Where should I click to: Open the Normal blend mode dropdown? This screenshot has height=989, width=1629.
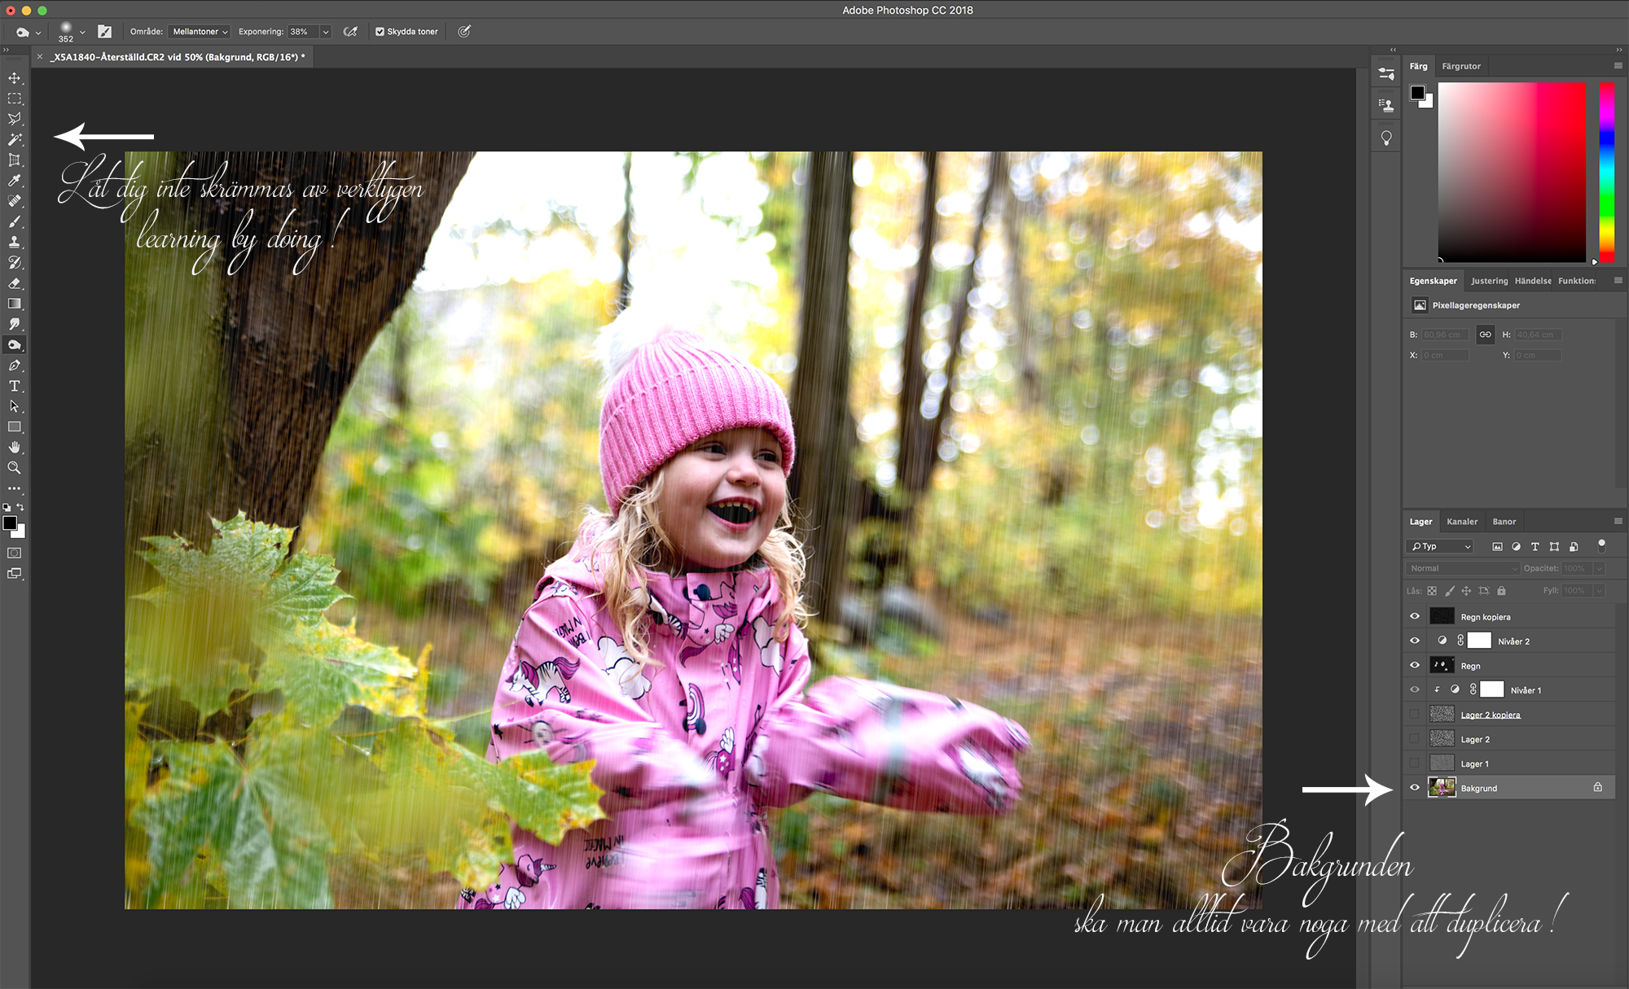coord(1463,568)
